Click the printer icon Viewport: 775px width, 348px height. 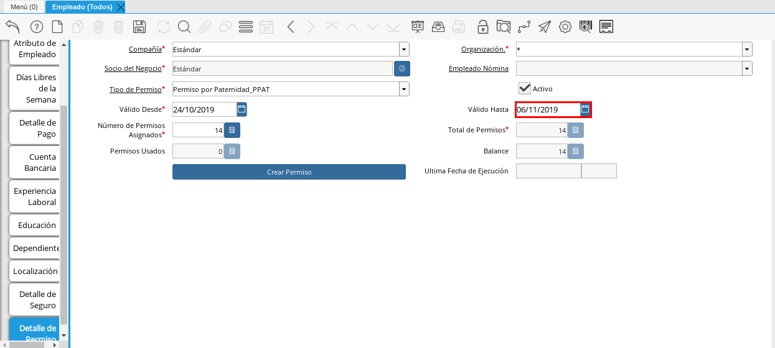click(459, 27)
